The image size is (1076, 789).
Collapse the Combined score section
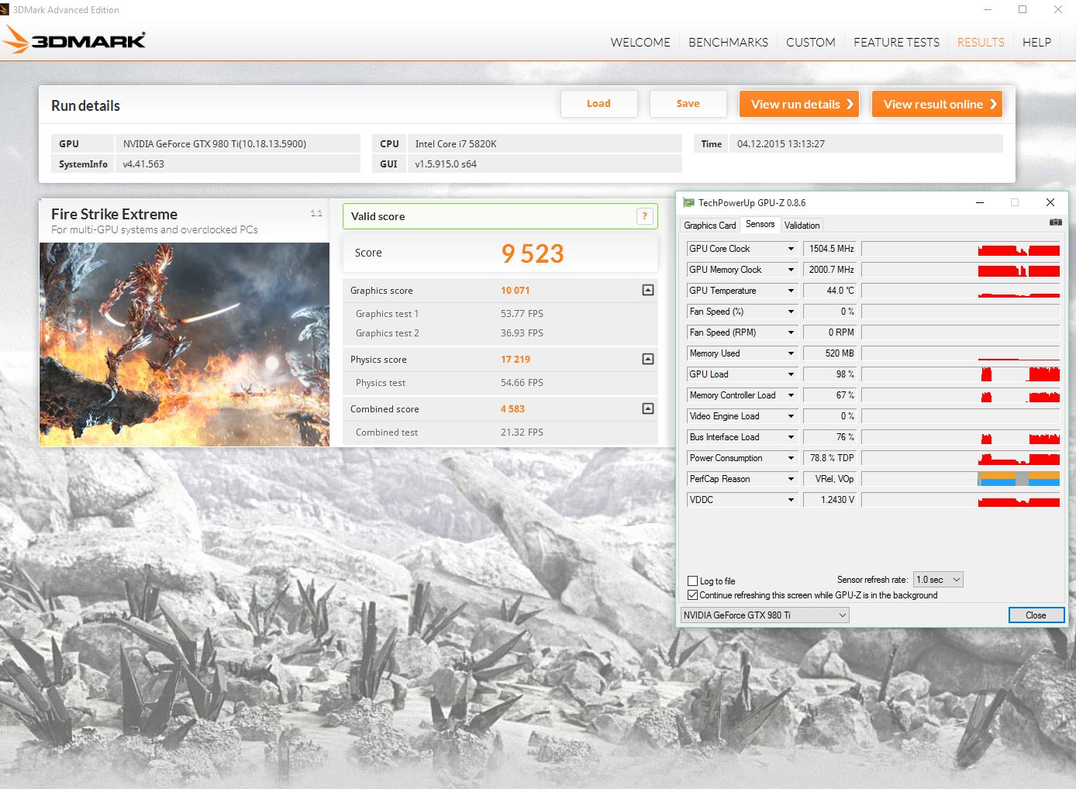click(648, 408)
